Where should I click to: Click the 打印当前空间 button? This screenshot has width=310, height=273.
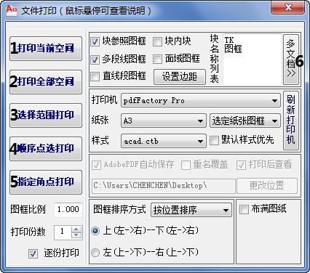tap(46, 49)
